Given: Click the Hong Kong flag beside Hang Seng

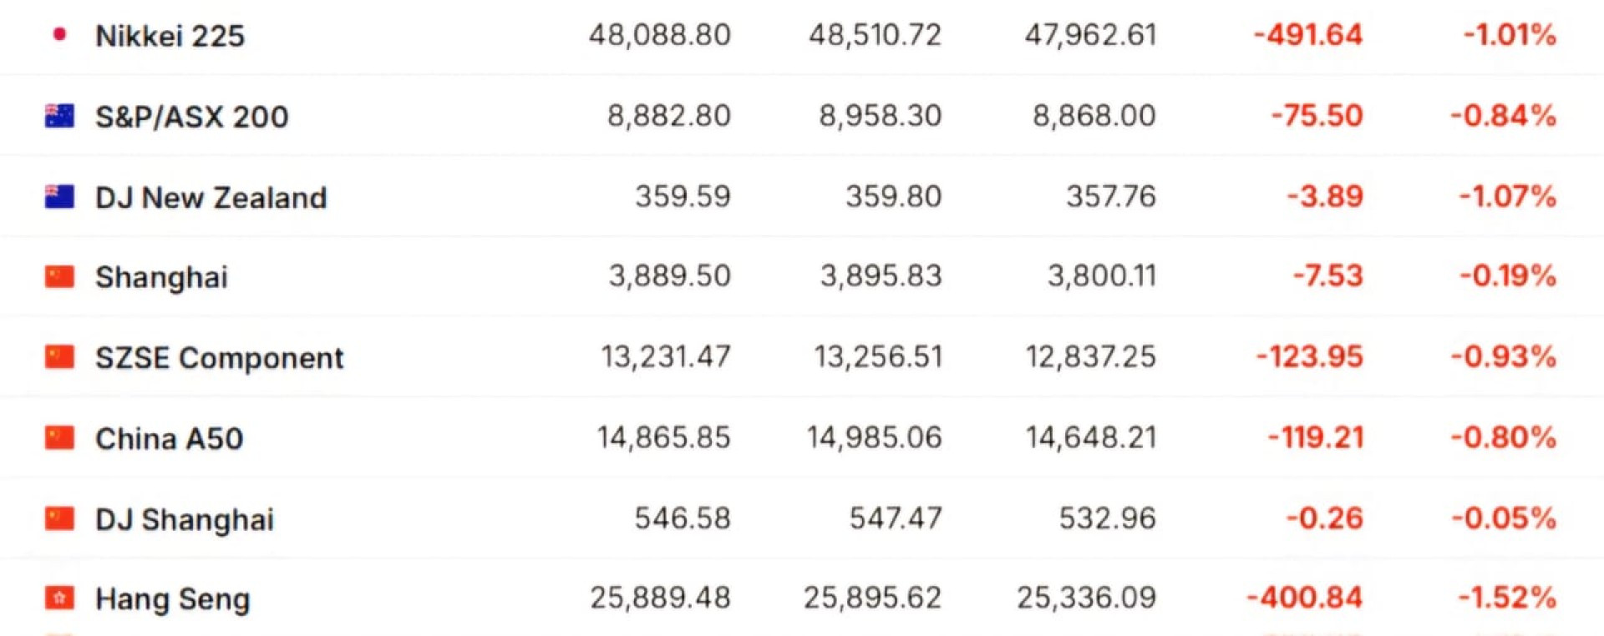Looking at the screenshot, I should click(59, 598).
